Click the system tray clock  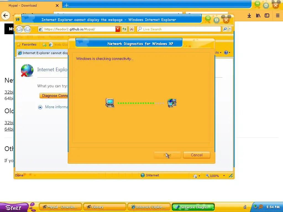(273, 207)
